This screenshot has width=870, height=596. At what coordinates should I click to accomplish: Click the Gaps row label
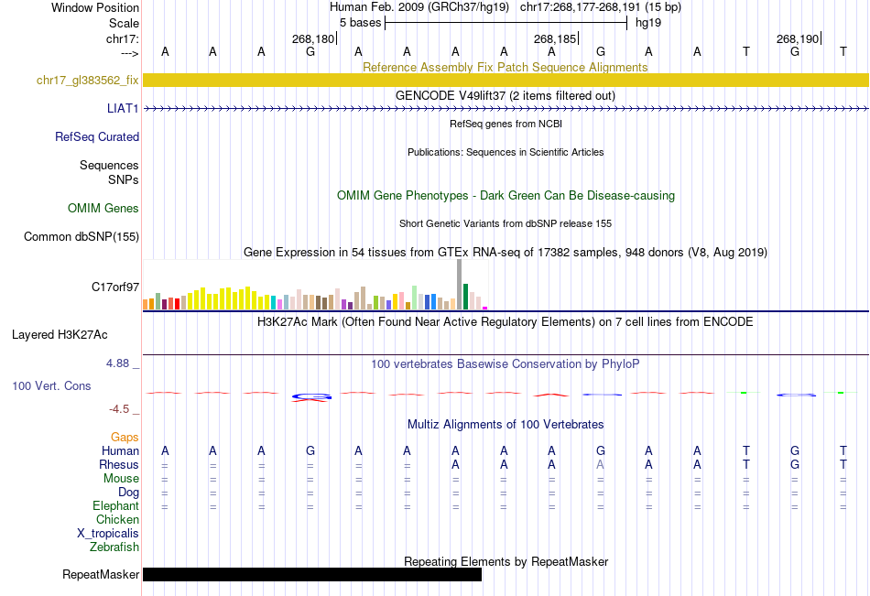pos(125,438)
